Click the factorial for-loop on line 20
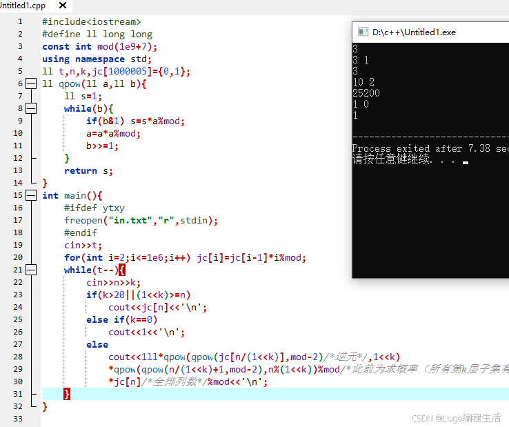Image resolution: width=509 pixels, height=427 pixels. tap(185, 257)
